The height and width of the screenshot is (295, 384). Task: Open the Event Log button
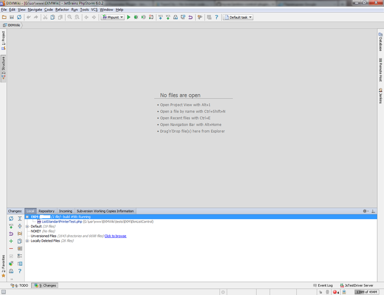323,285
